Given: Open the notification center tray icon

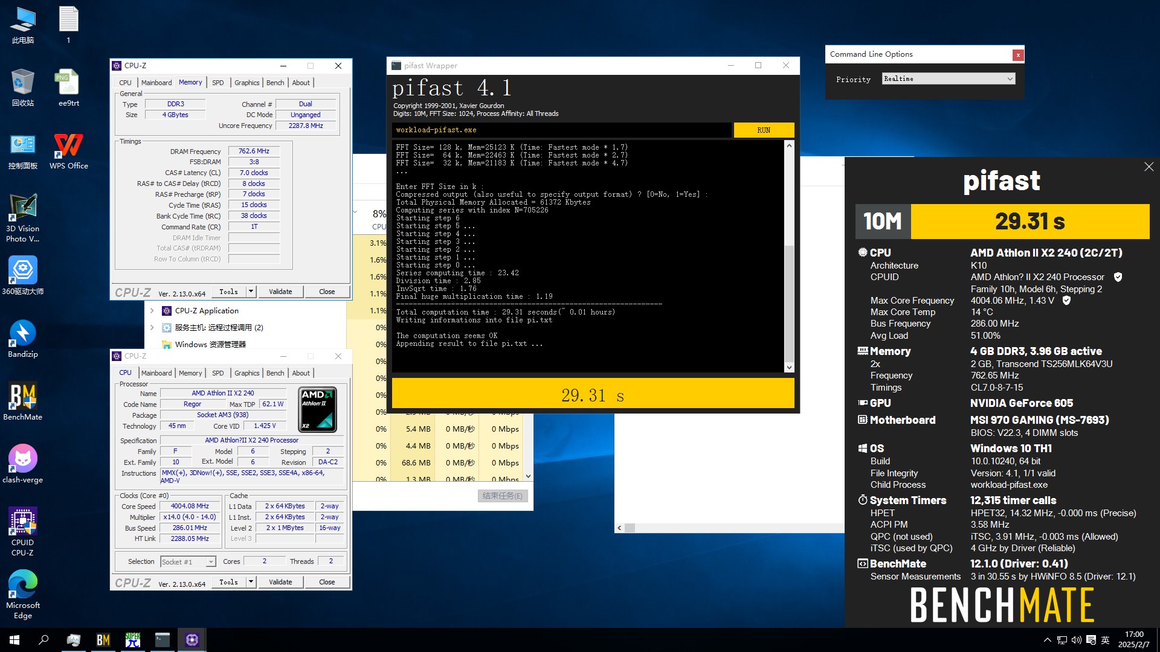Looking at the screenshot, I should tap(1091, 640).
